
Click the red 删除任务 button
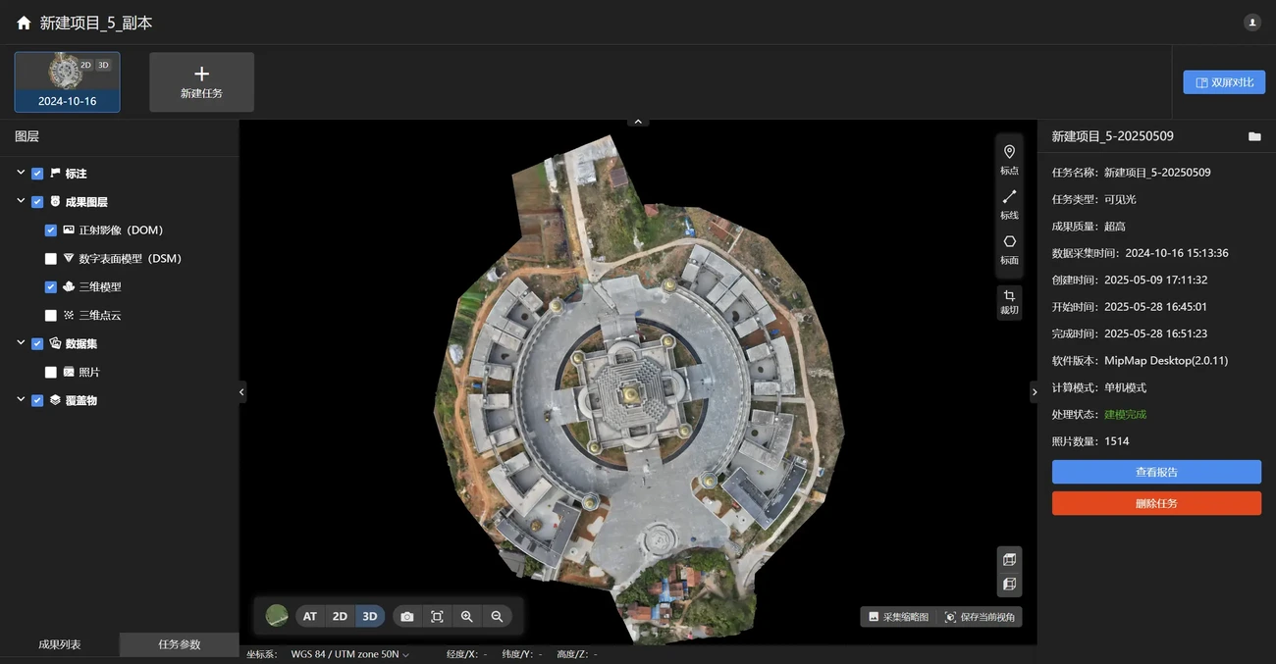(x=1156, y=503)
